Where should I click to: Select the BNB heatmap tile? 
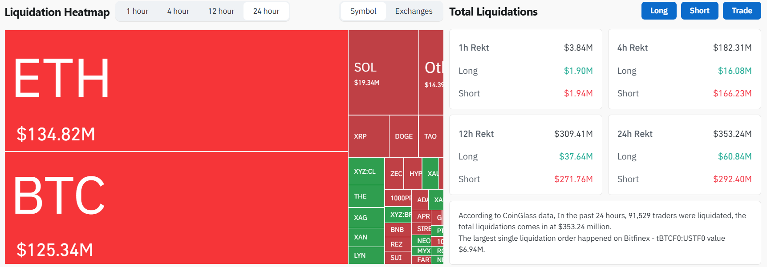coord(398,230)
